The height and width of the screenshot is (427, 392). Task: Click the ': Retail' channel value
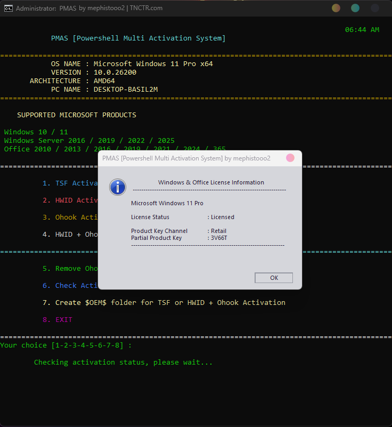217,231
